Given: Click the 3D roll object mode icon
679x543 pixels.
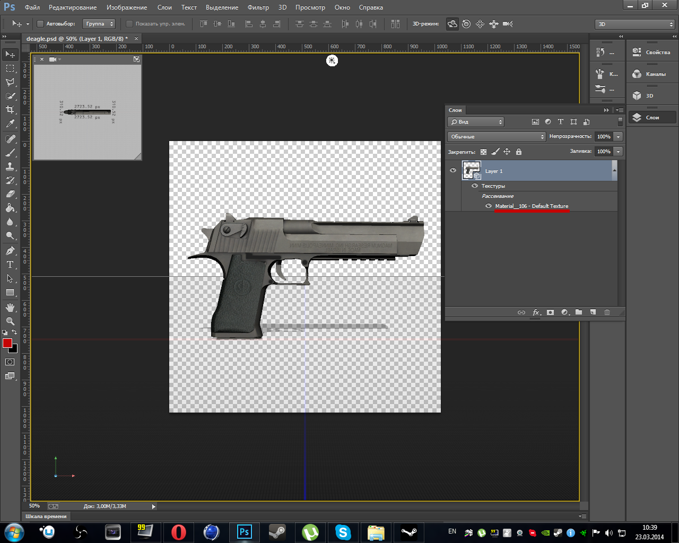Looking at the screenshot, I should (466, 24).
